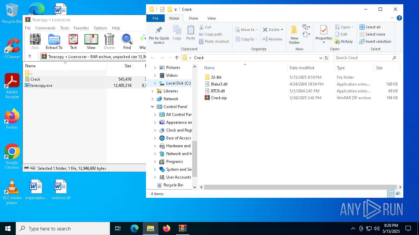Open the Options menu in WinRAR
The image size is (419, 235).
100,28
